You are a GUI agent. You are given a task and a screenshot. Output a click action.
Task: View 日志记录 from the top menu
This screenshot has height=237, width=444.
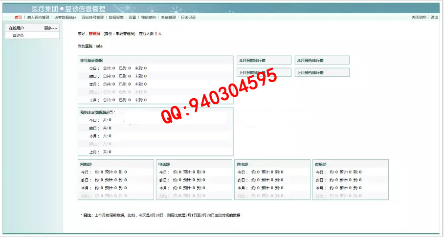coord(188,17)
